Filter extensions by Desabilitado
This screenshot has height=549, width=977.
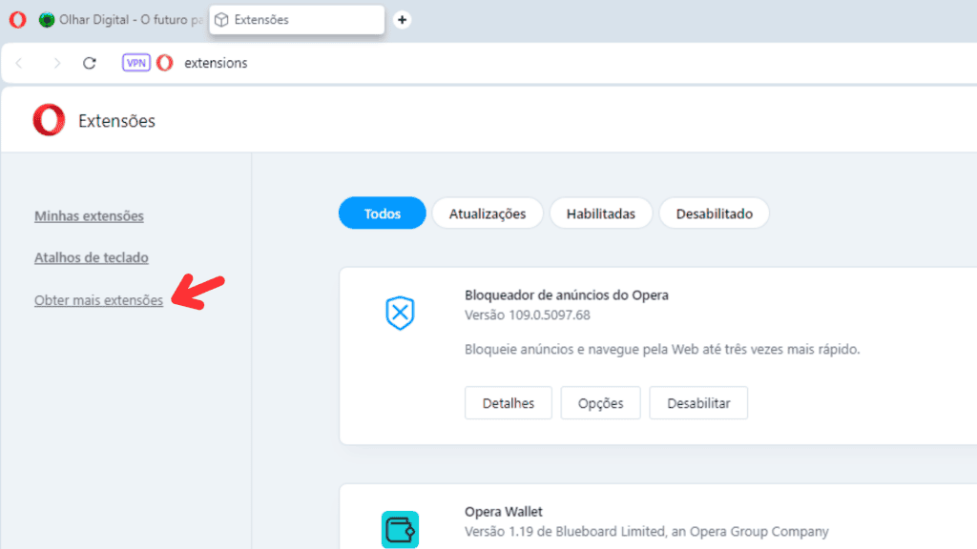[x=714, y=213]
